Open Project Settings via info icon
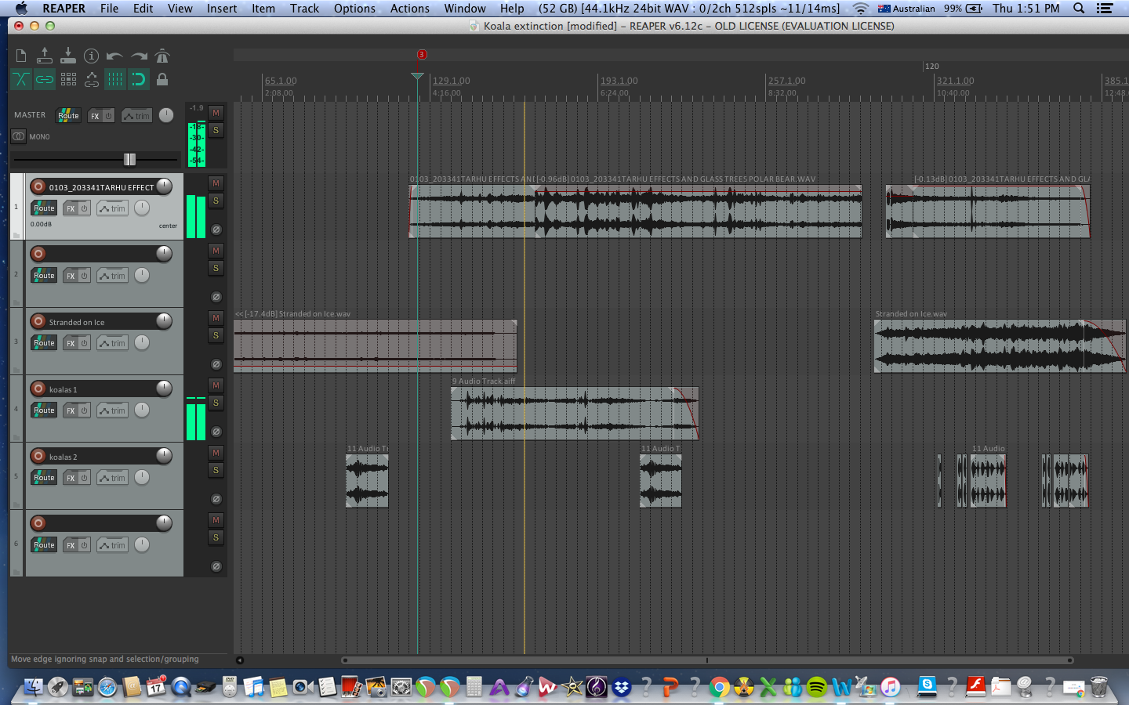The width and height of the screenshot is (1129, 705). click(x=92, y=56)
